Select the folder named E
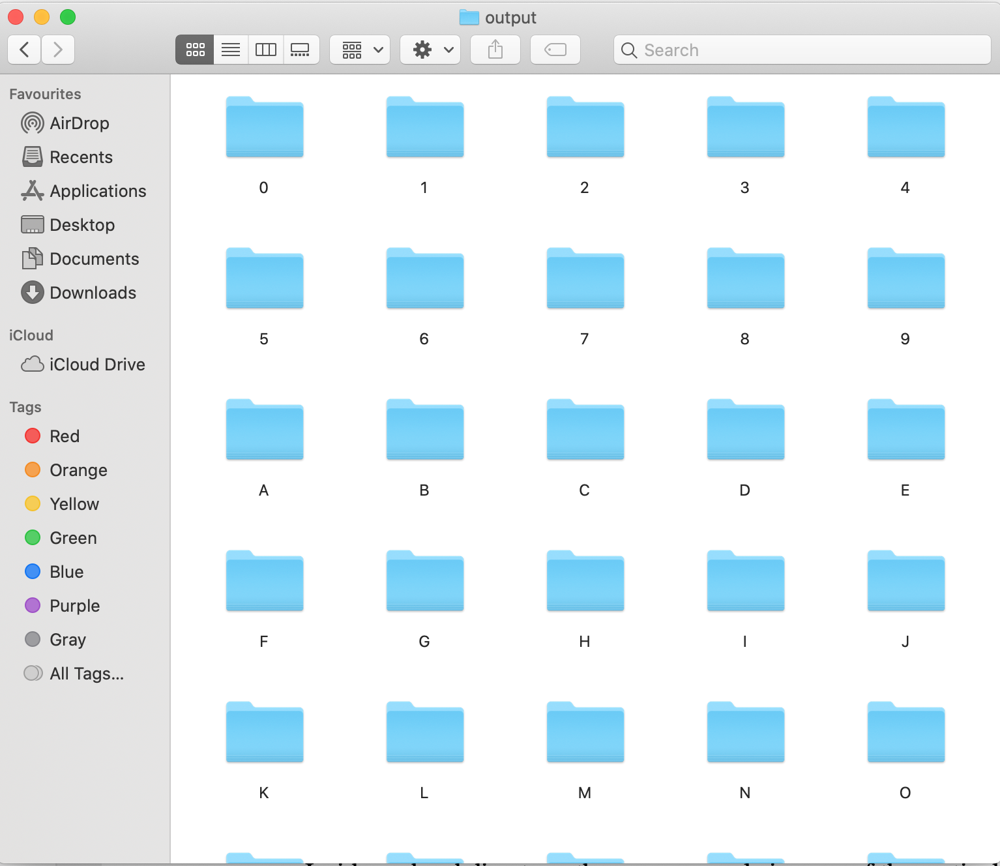 click(906, 430)
